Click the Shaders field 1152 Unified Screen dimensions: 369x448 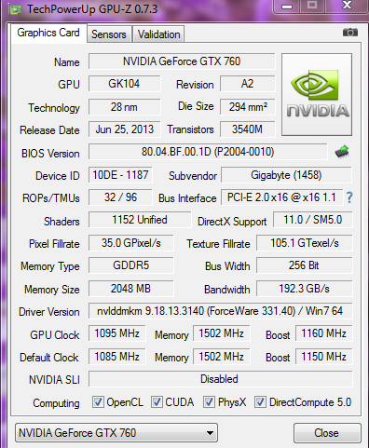pyautogui.click(x=140, y=220)
